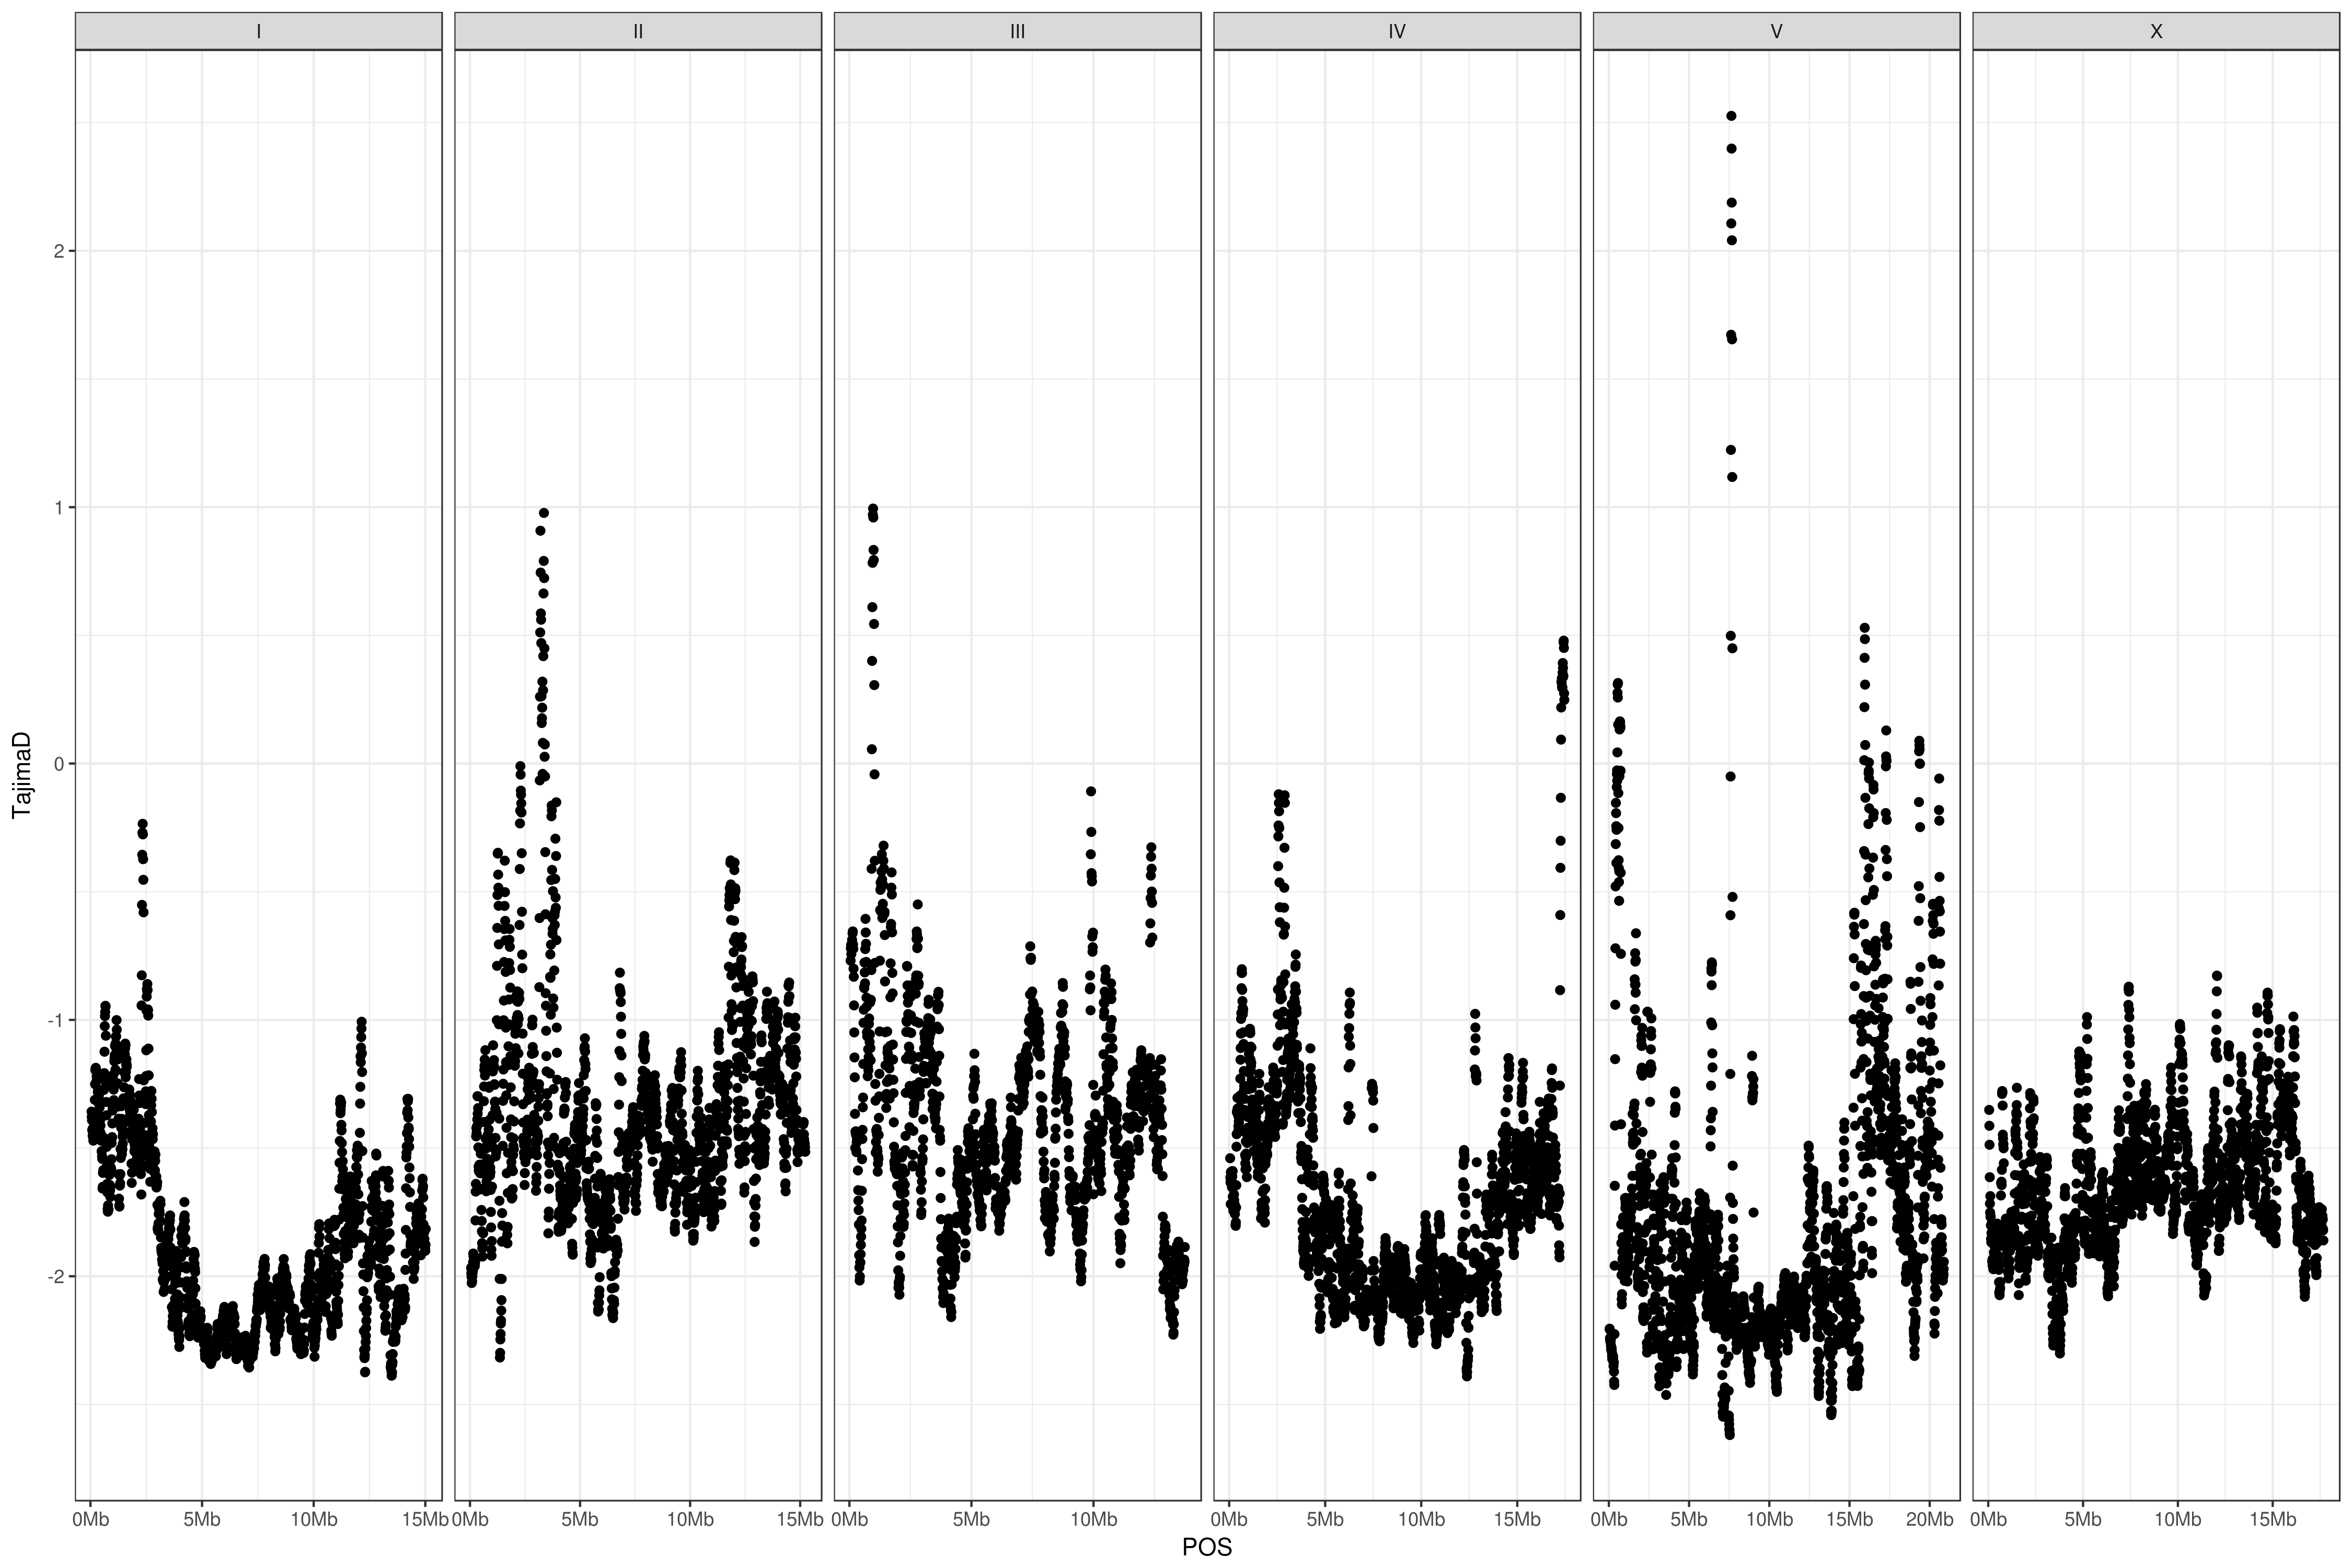
Task: Click the 20Mb tick label in panel V
Action: (x=1929, y=1520)
